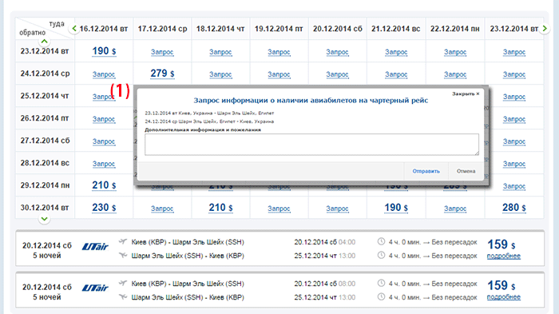Click Запрос for 16.12 departure, 24.12 return
559x314 pixels.
104,74
